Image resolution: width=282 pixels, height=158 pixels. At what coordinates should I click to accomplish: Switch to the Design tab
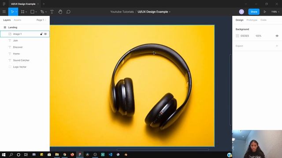239,20
